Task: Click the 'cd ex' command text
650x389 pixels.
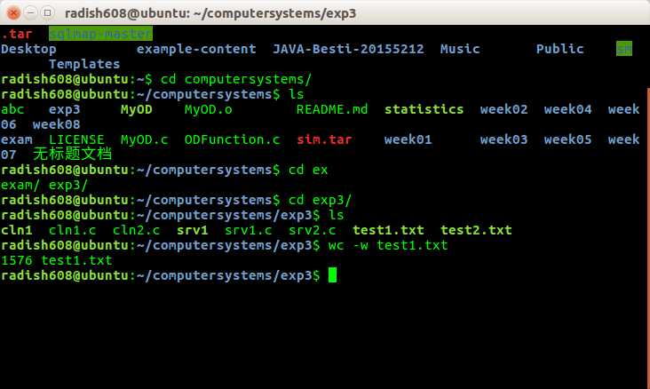Action: click(308, 170)
